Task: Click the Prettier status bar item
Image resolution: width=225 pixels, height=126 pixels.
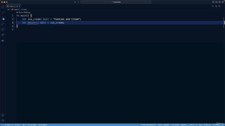Action: point(216,125)
